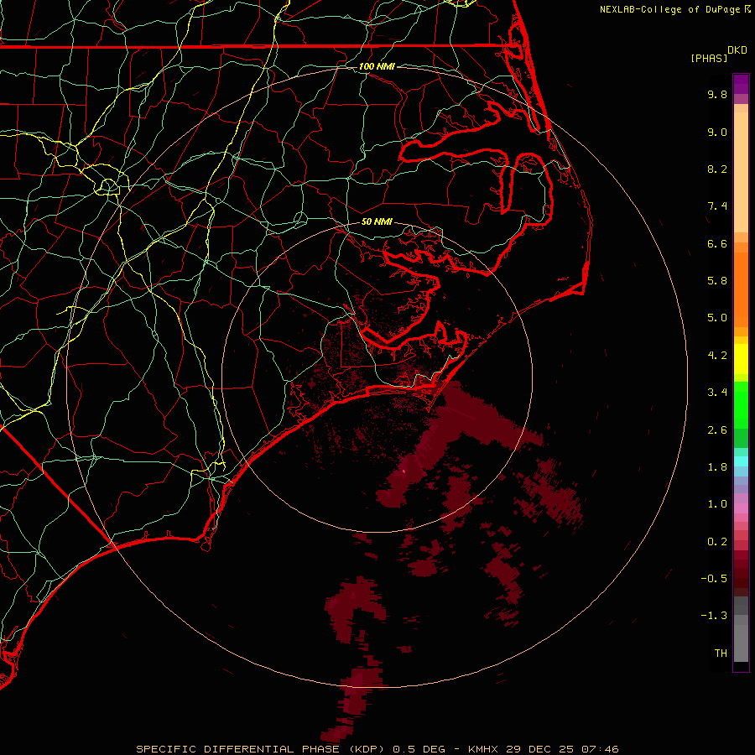Click the 5.8 value on the color scale

click(x=717, y=281)
